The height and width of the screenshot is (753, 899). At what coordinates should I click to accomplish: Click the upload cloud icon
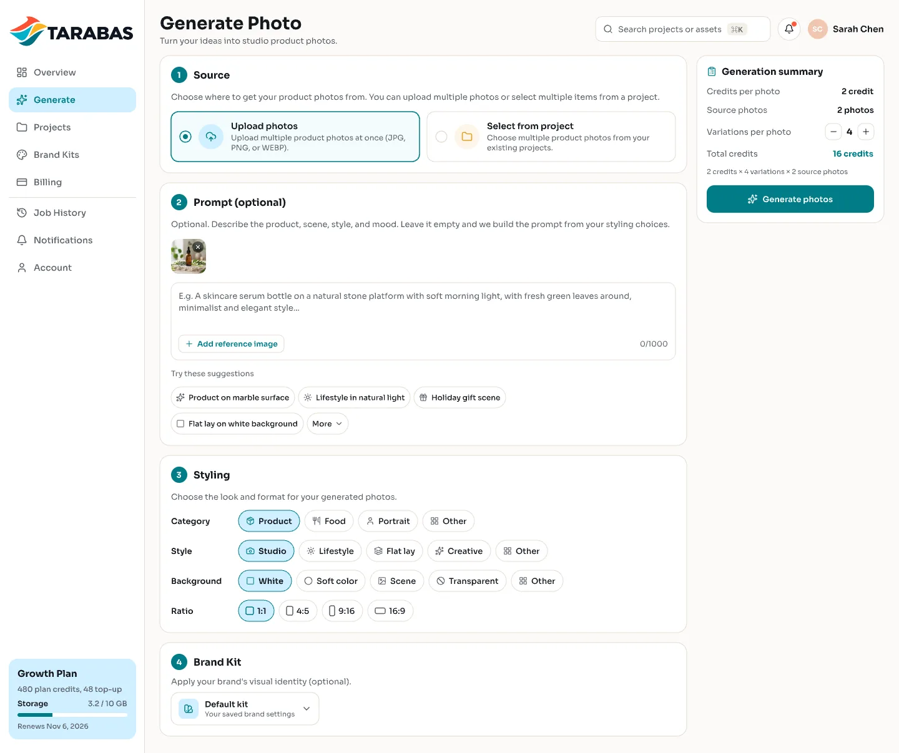point(211,137)
